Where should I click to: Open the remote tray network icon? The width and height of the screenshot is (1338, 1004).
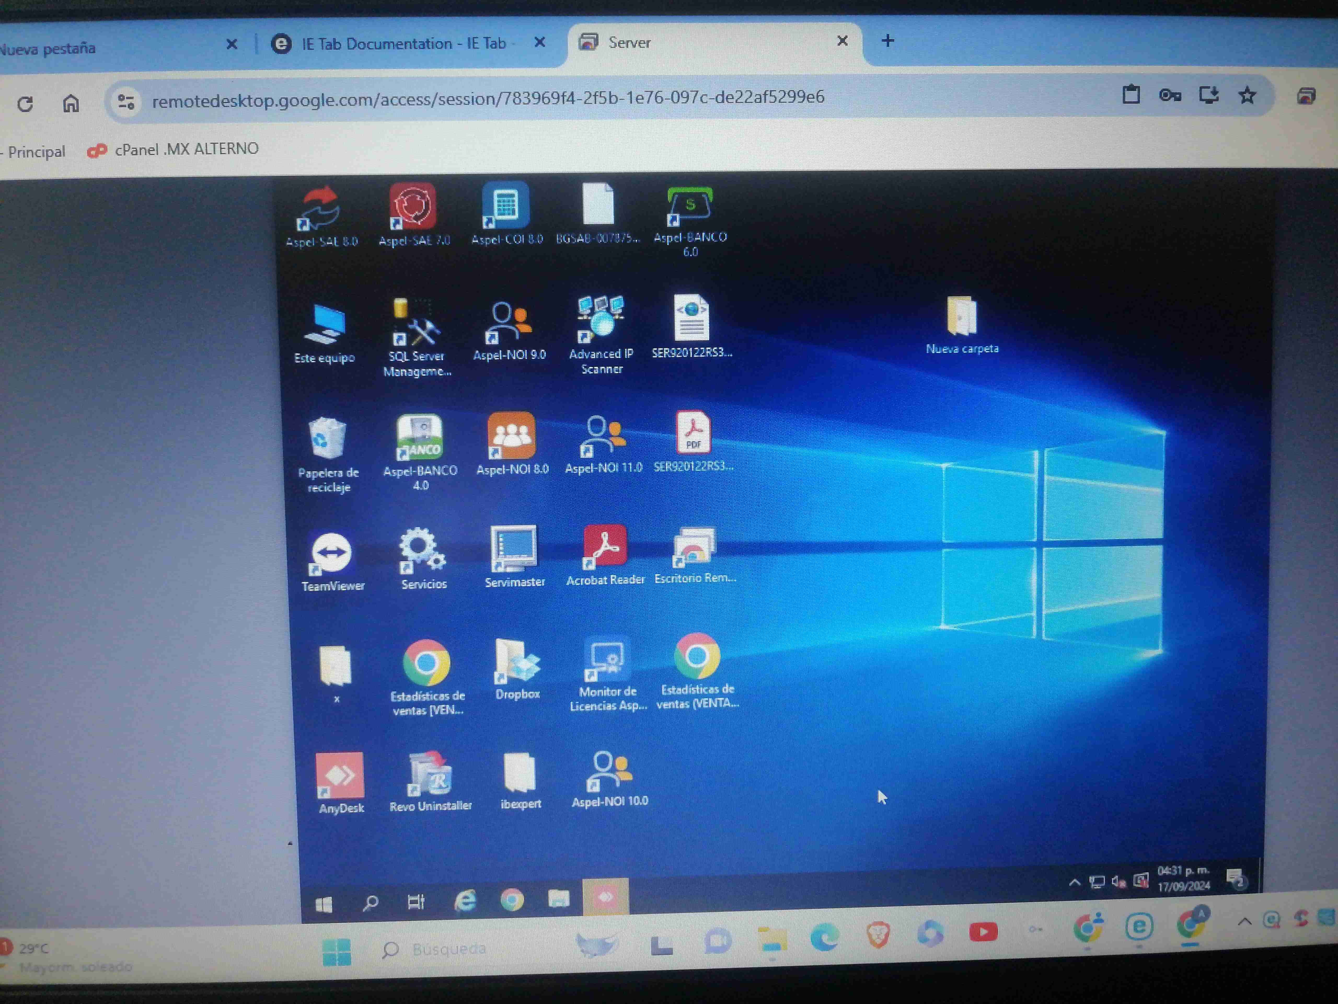(1097, 882)
